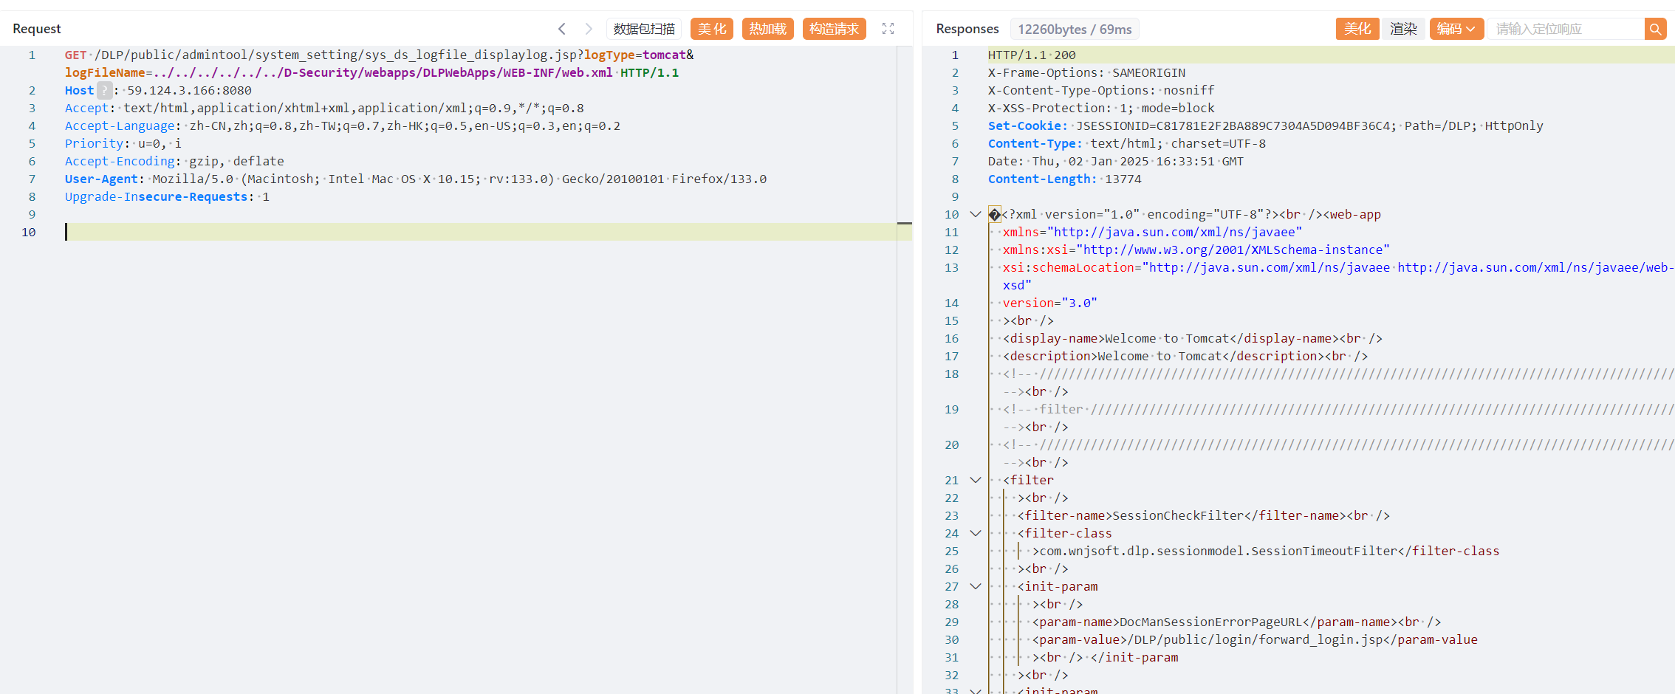
Task: Click the 构造请求 build request button
Action: pos(834,29)
